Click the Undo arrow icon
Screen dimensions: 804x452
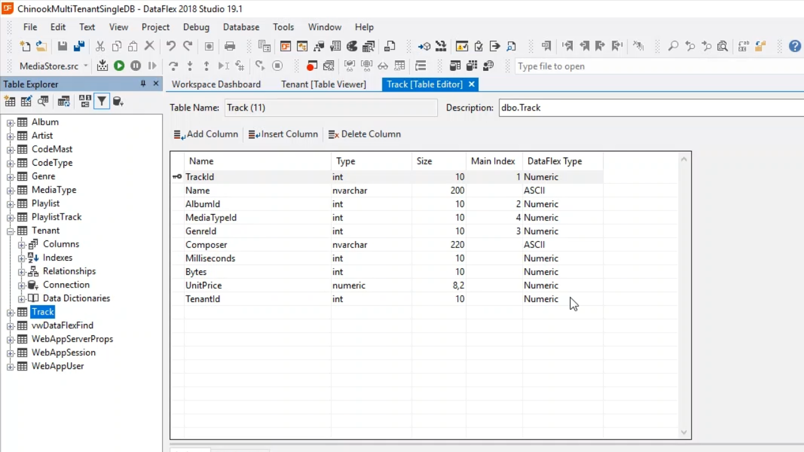pos(171,46)
